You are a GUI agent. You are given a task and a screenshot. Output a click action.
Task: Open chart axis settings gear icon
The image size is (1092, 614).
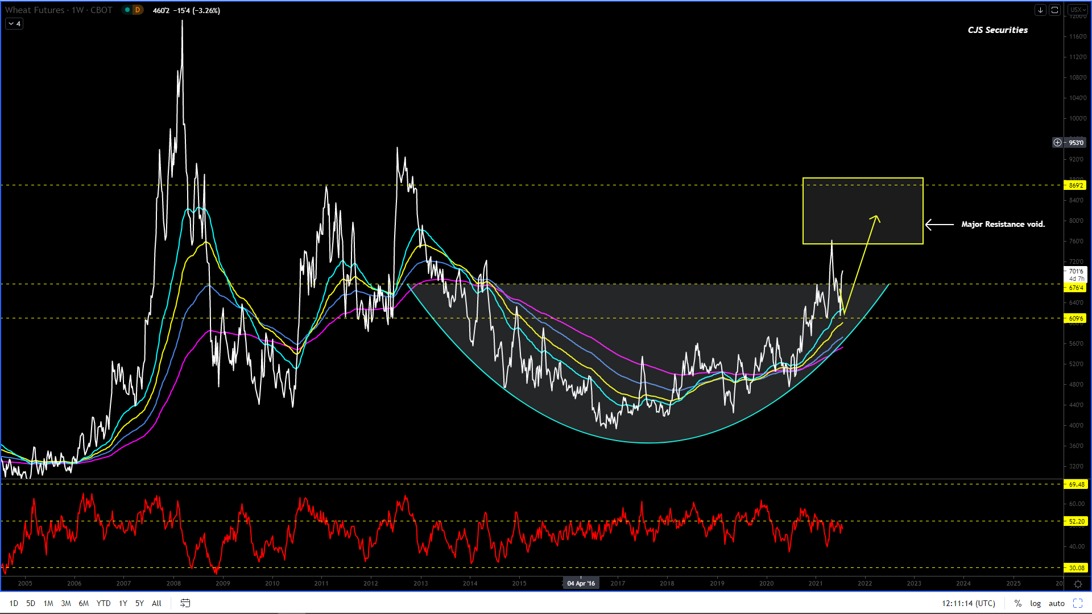point(1078,584)
